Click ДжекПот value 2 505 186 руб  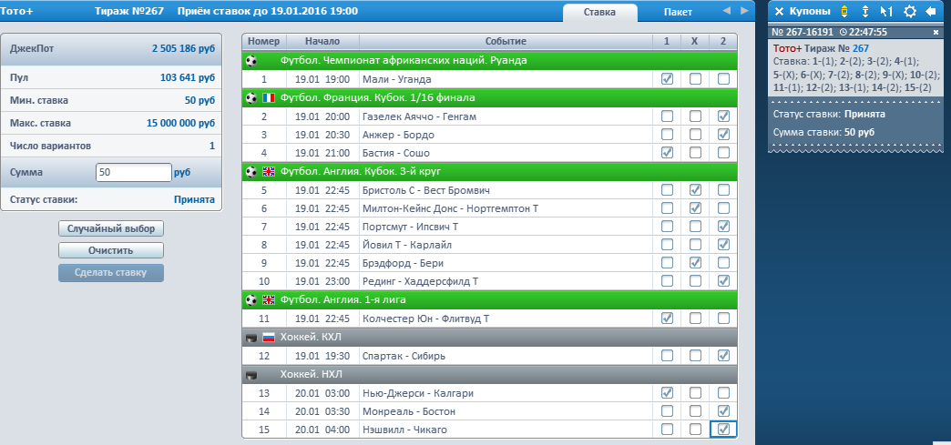183,48
